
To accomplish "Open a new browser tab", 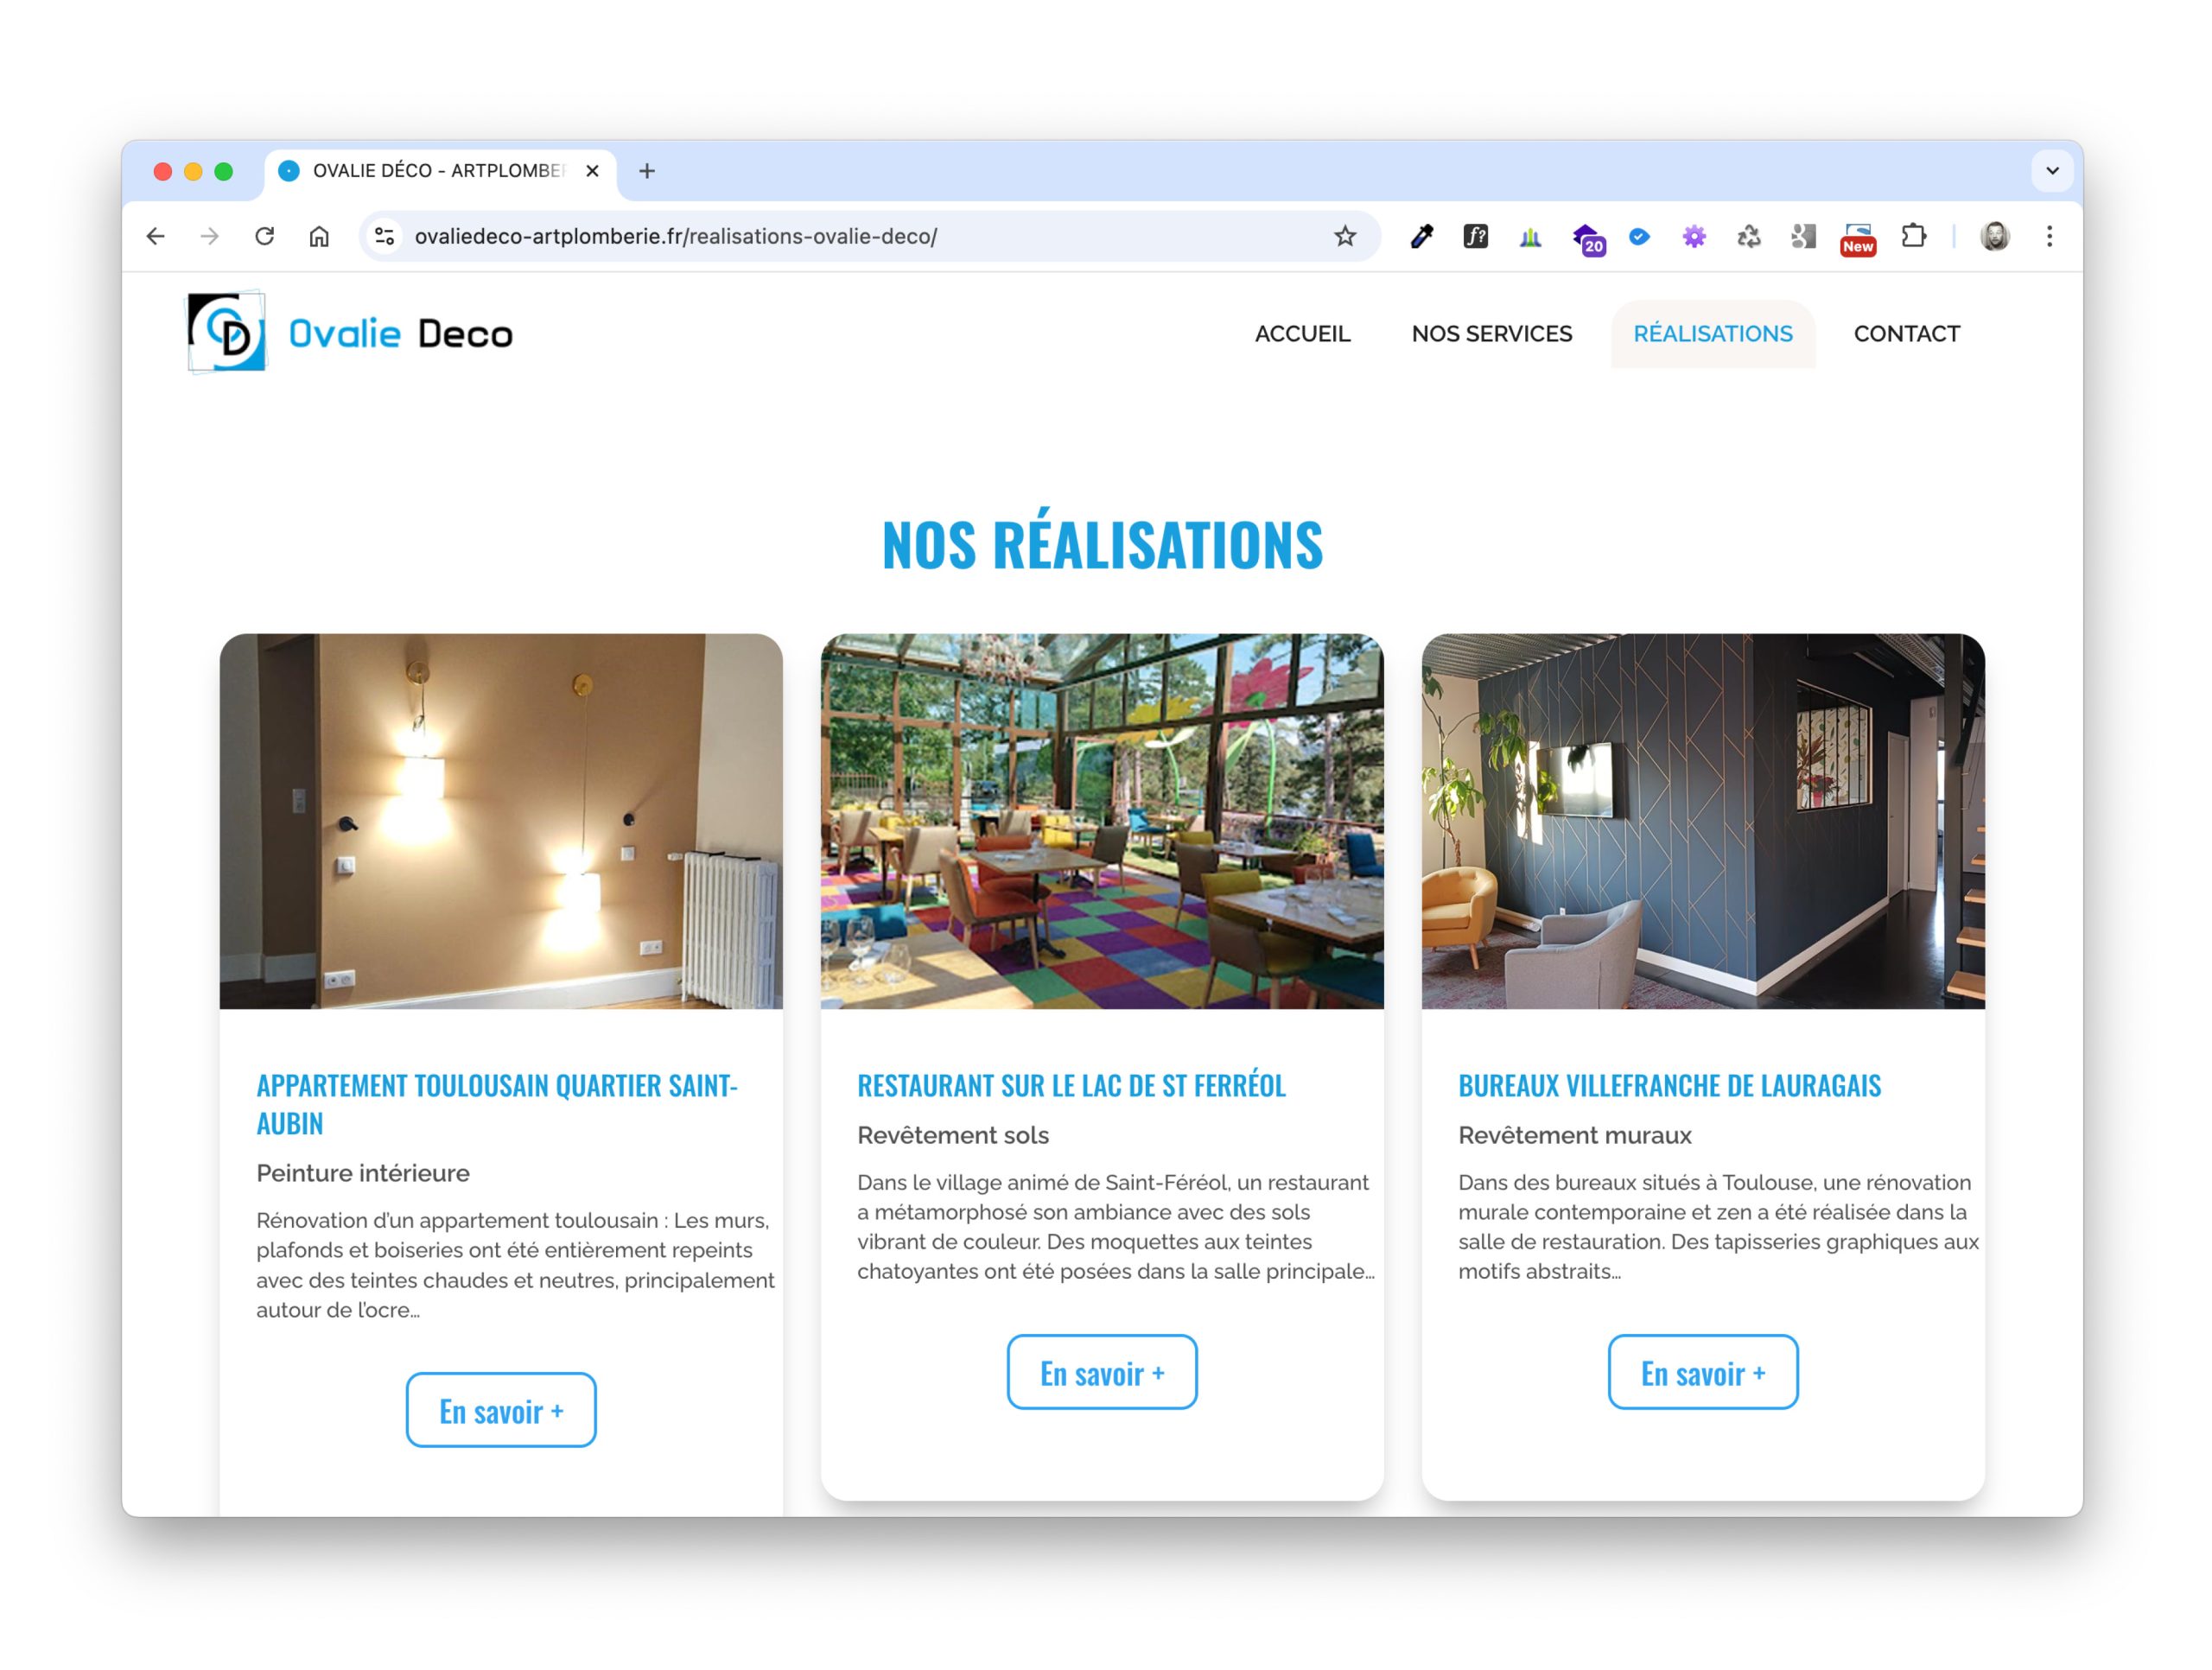I will pyautogui.click(x=647, y=171).
